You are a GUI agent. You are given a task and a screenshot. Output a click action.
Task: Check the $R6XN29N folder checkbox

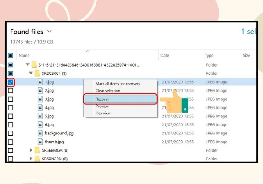pyautogui.click(x=11, y=159)
